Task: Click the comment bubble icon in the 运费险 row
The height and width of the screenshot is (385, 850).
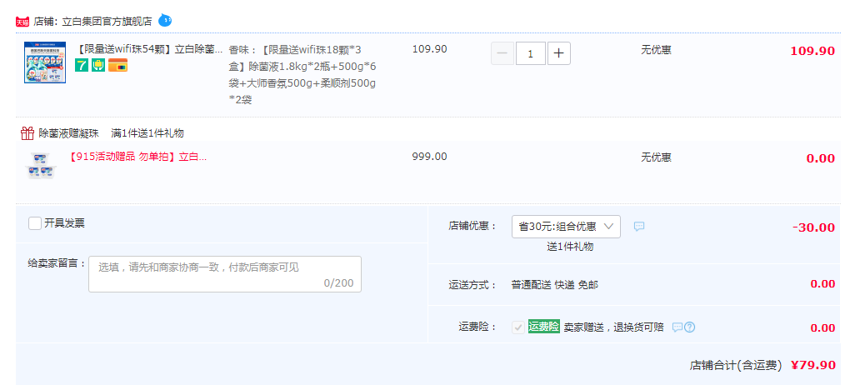Action: coord(677,327)
